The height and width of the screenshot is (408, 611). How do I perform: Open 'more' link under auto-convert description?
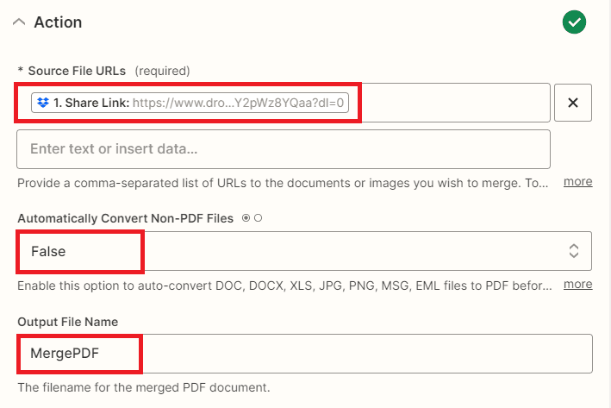pyautogui.click(x=577, y=284)
